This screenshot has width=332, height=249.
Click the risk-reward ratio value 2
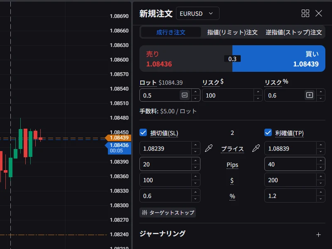click(x=232, y=133)
